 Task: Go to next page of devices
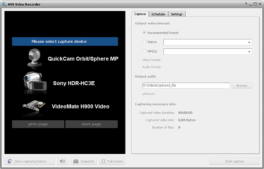click(91, 124)
